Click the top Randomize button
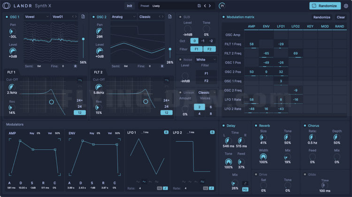 coord(325,6)
